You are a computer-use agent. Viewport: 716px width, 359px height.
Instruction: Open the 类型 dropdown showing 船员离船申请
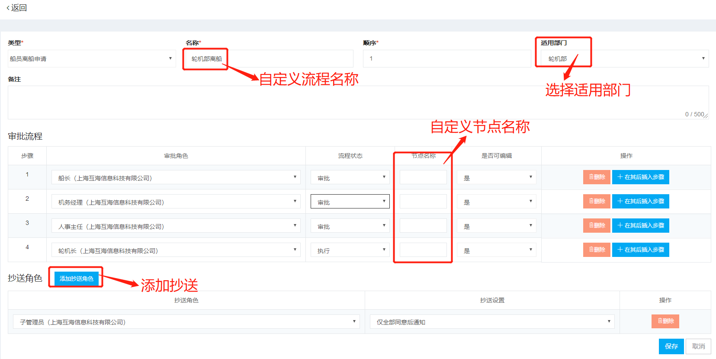[92, 59]
